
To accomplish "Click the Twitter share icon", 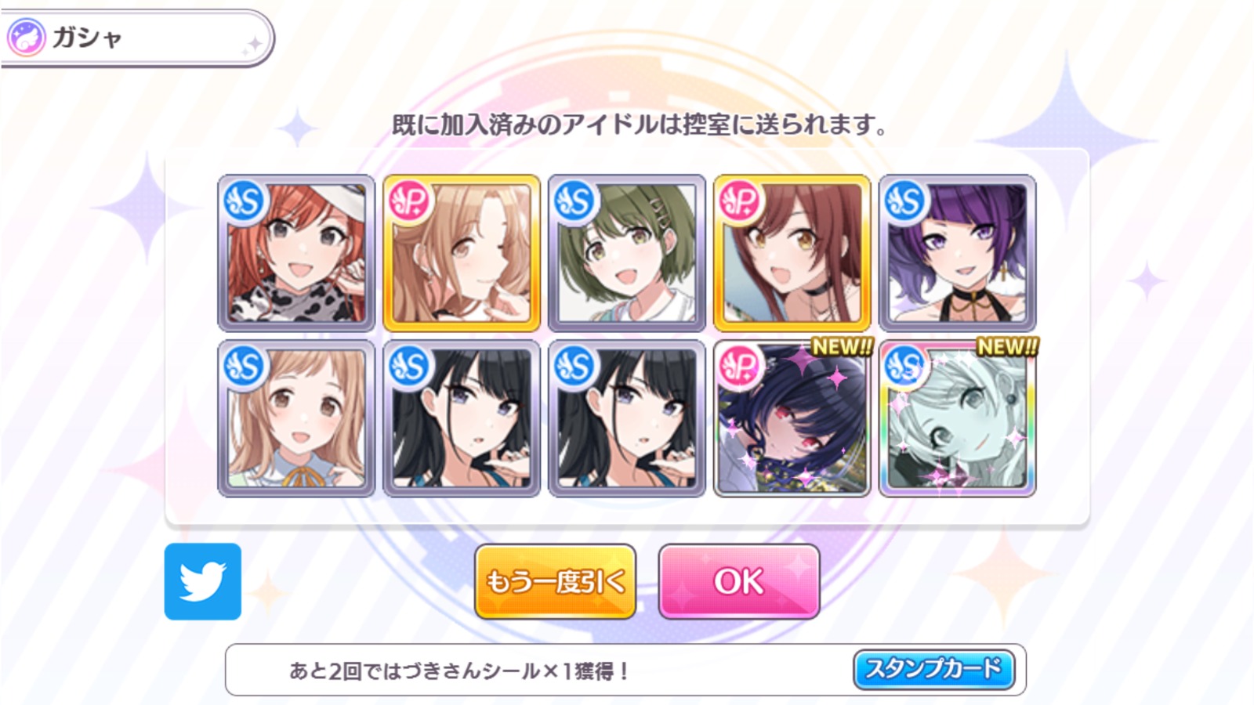I will click(x=203, y=581).
